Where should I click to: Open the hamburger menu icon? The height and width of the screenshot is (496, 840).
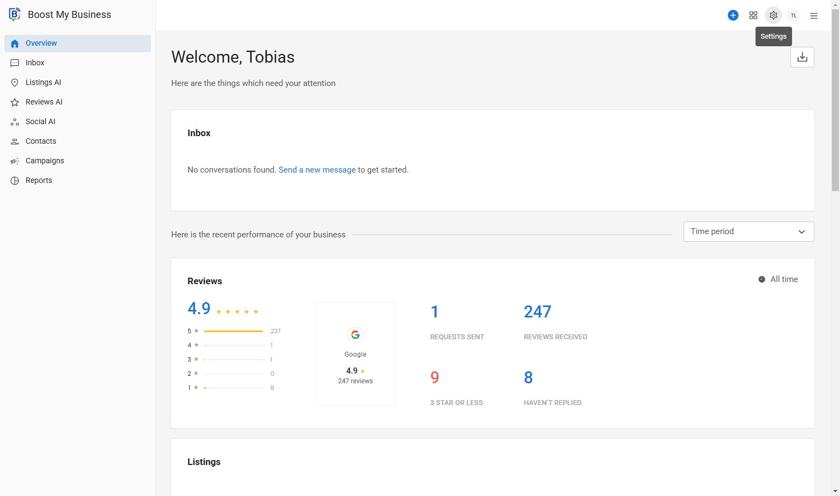814,16
